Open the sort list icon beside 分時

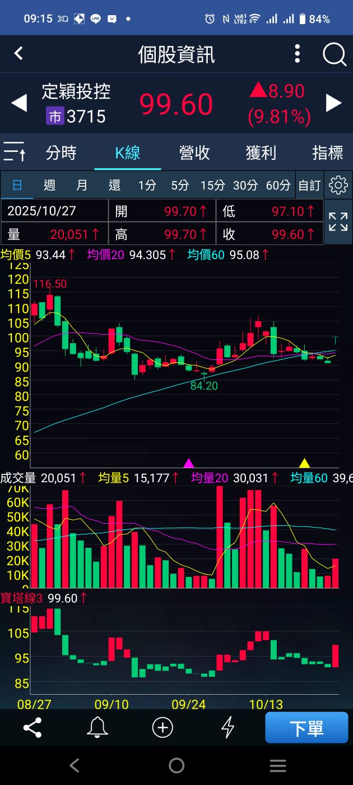click(15, 152)
